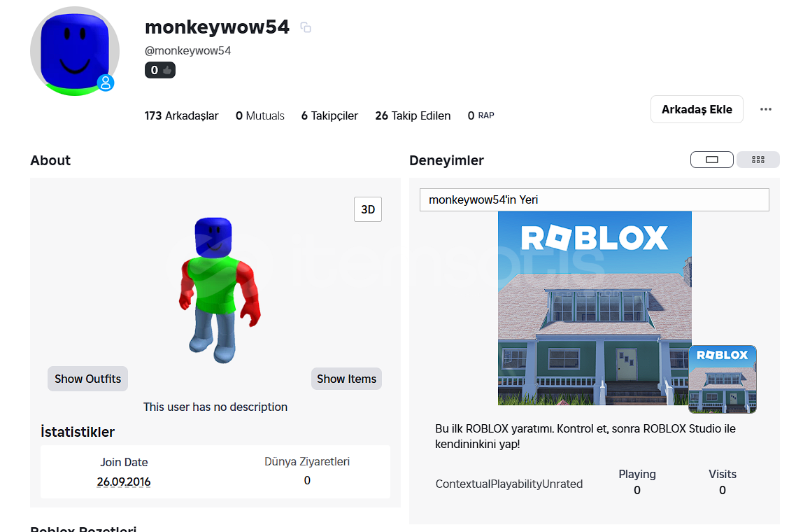Image resolution: width=789 pixels, height=532 pixels.
Task: Click the blue profile status badge on avatar
Action: (x=106, y=83)
